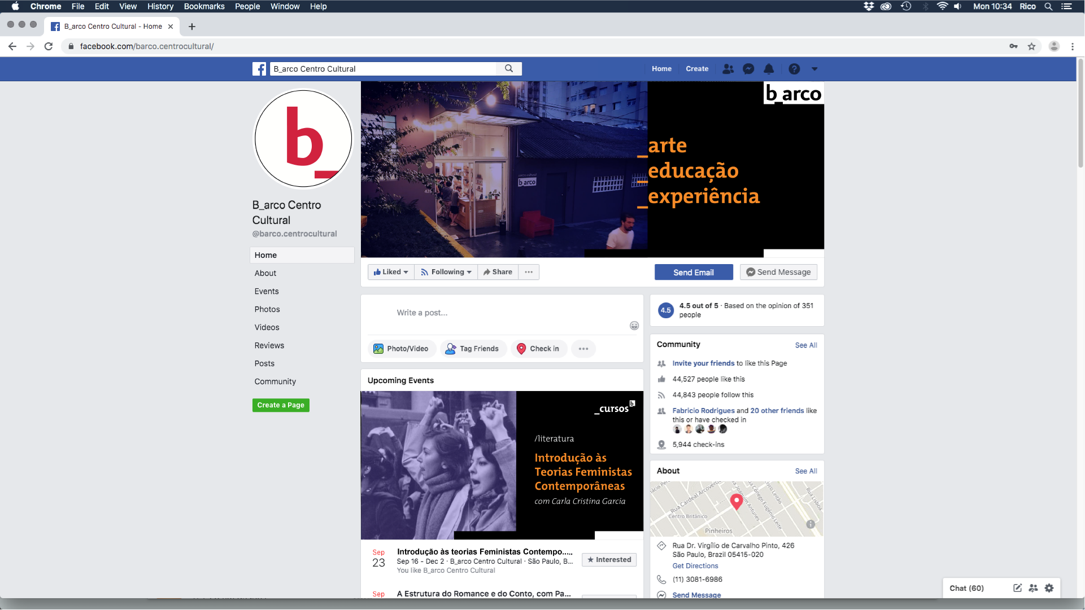Open Fabricio Rodrigues profile link
This screenshot has width=1085, height=610.
(x=703, y=411)
